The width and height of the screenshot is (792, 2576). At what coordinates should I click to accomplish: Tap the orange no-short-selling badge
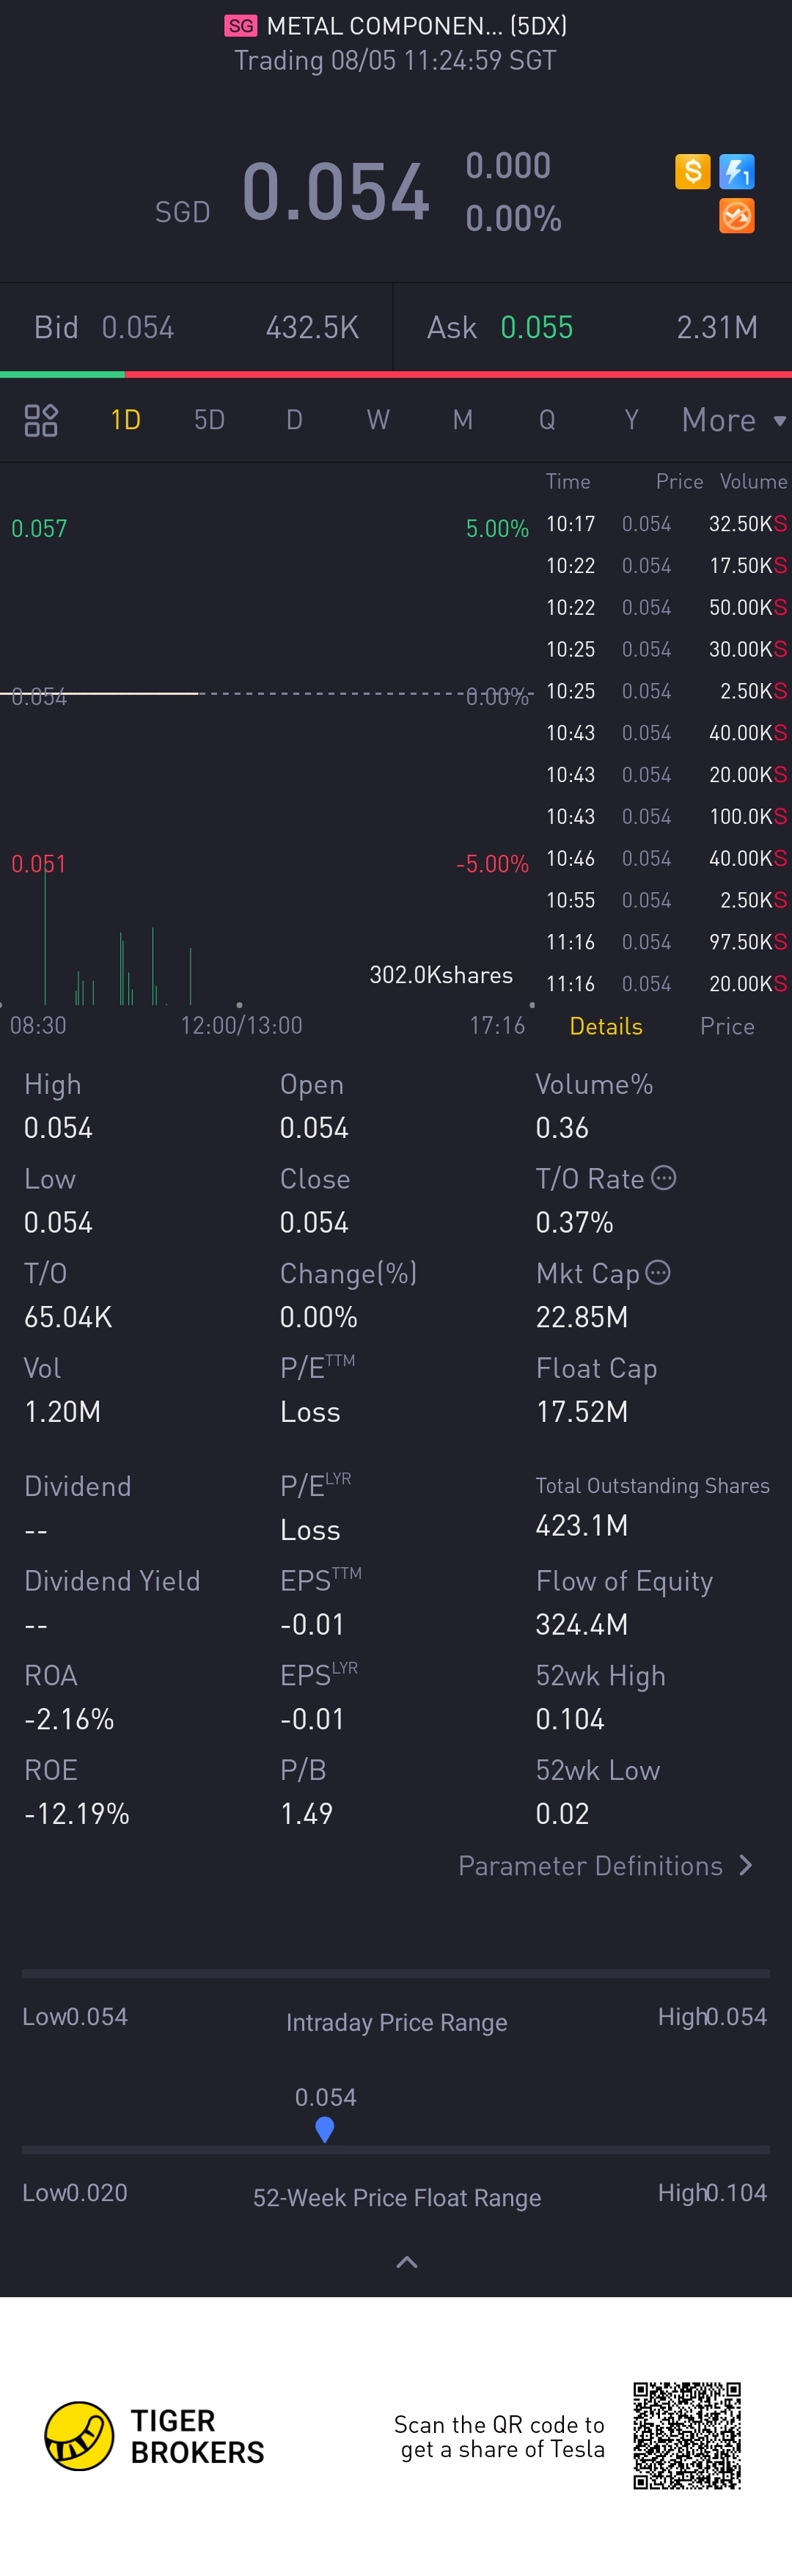click(737, 216)
